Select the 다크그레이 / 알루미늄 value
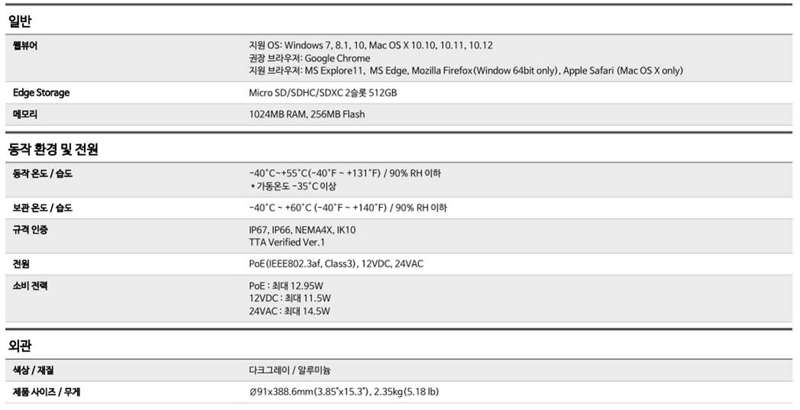This screenshot has width=800, height=410. tap(289, 370)
